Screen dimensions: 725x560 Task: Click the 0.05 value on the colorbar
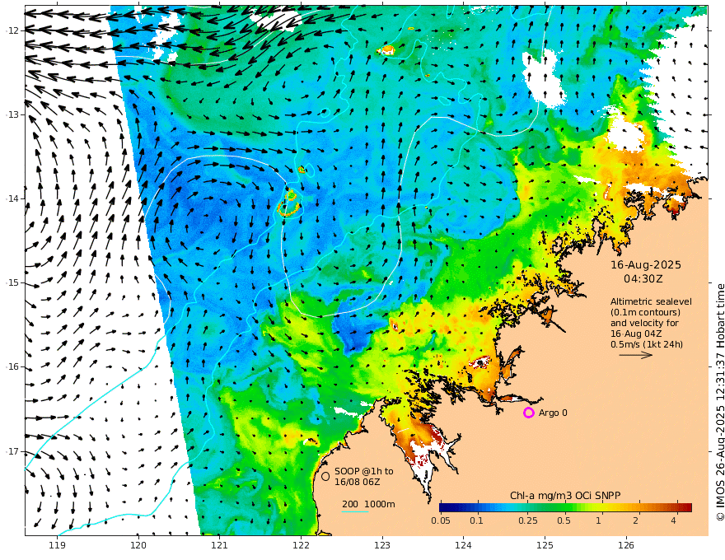pyautogui.click(x=441, y=520)
